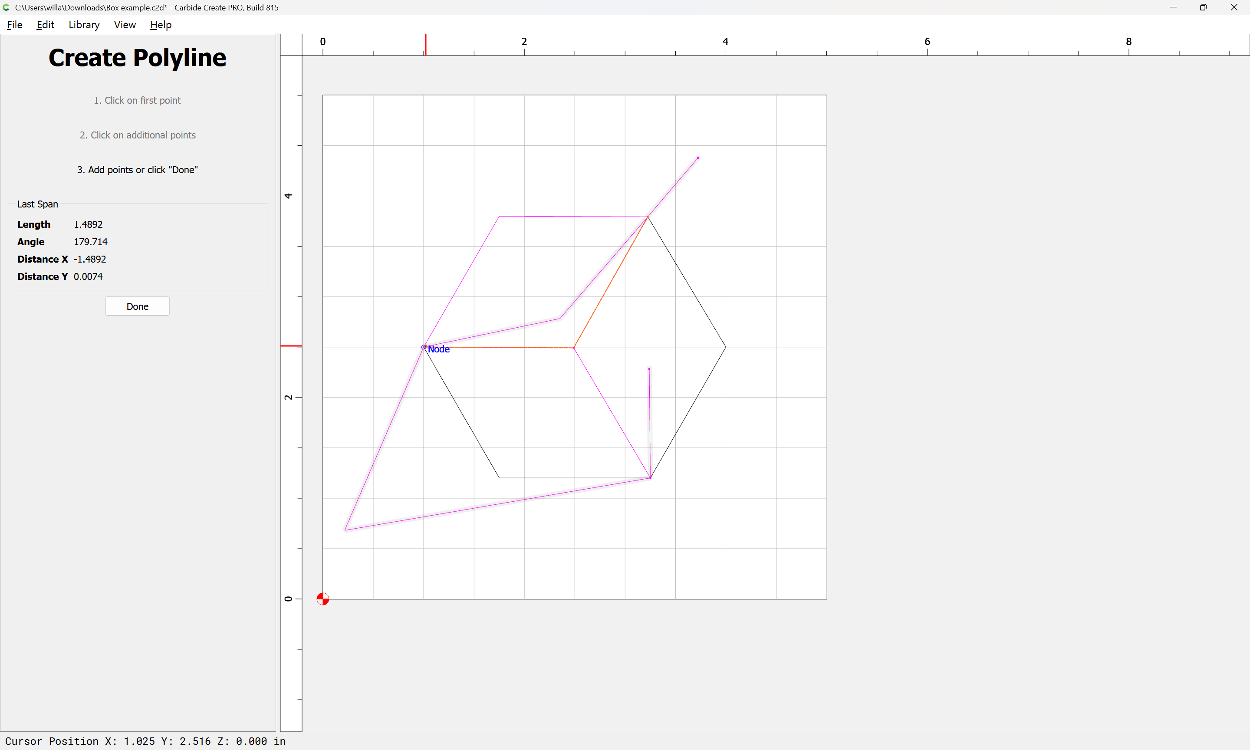This screenshot has width=1250, height=750.
Task: Open the Help menu
Action: point(161,25)
